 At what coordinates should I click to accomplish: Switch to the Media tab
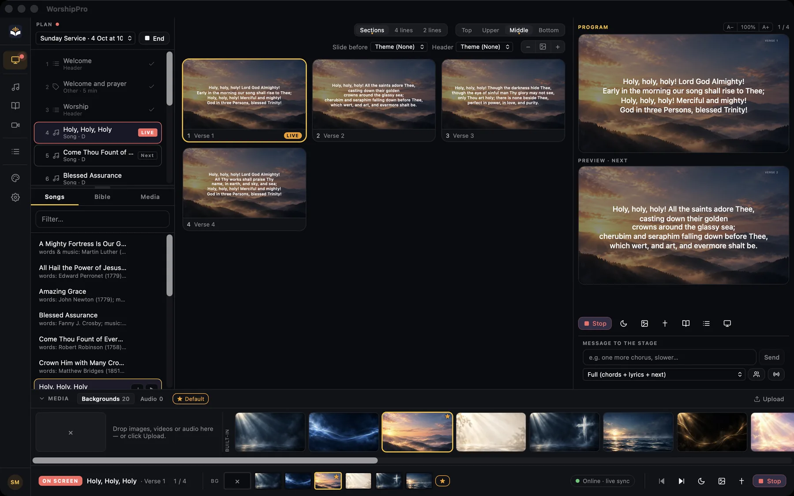pyautogui.click(x=150, y=197)
